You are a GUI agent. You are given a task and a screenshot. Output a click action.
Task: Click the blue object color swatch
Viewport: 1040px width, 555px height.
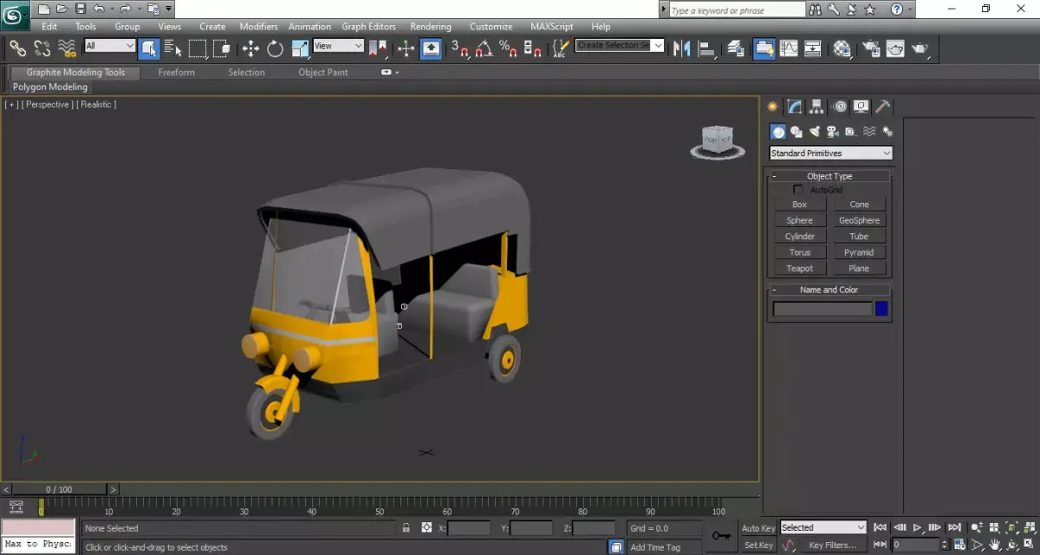click(x=881, y=309)
